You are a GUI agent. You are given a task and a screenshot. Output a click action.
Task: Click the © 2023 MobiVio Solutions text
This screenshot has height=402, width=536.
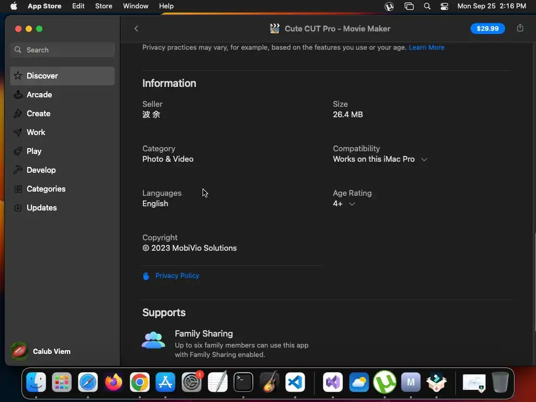[x=189, y=248]
